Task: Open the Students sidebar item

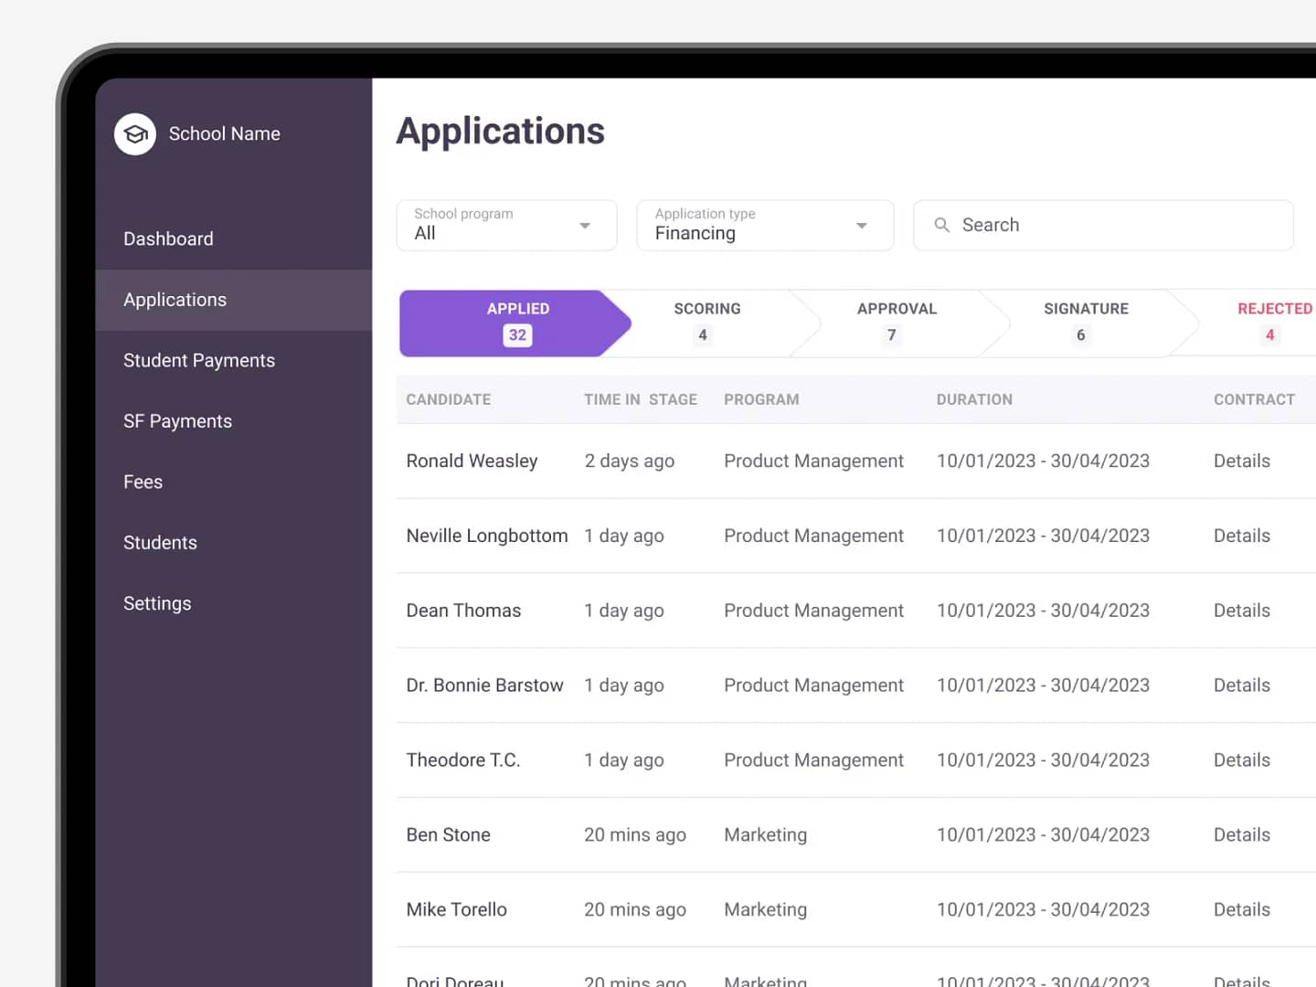Action: 160,543
